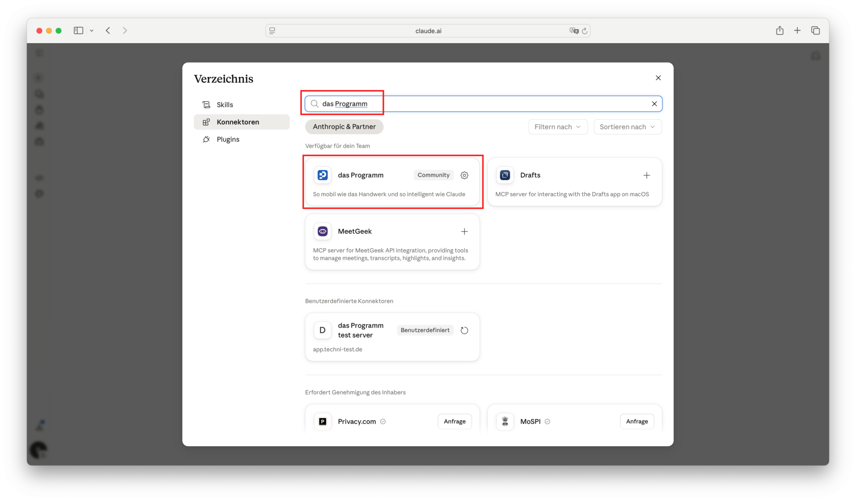Click the MCP server for MeetGeek description
This screenshot has height=501, width=856.
click(391, 255)
